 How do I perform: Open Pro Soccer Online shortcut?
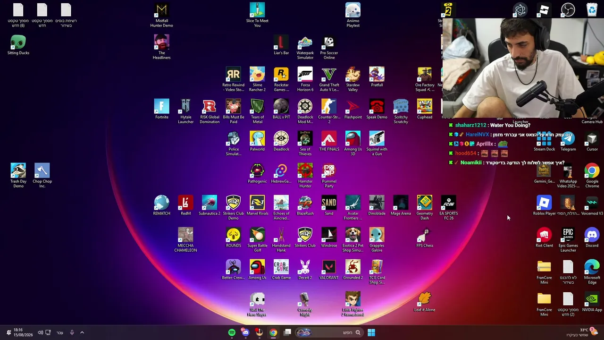(329, 48)
